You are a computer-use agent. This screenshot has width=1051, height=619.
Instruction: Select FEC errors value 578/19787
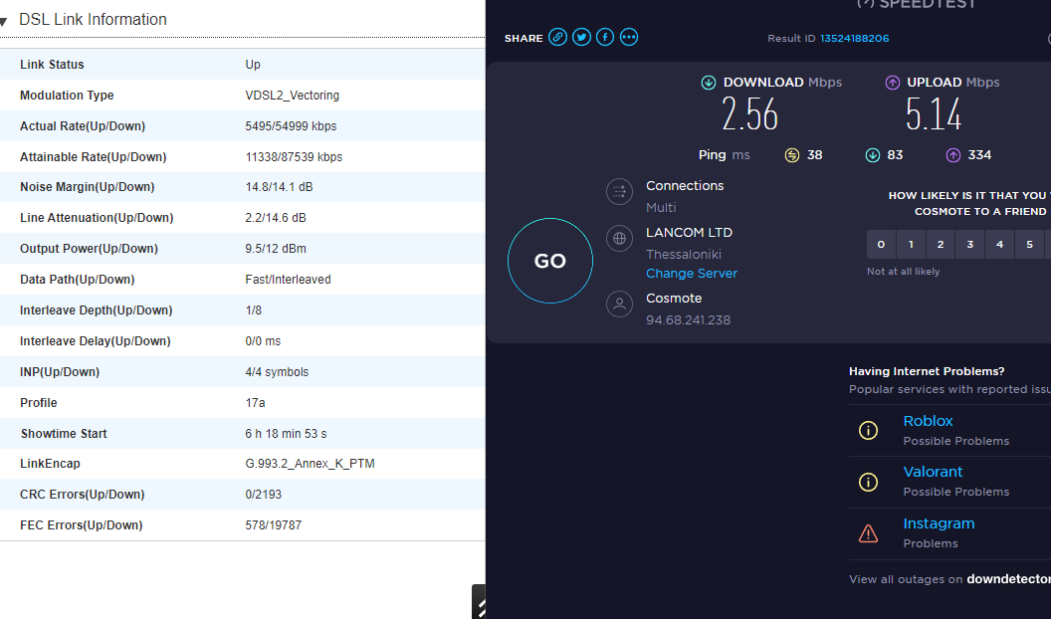pyautogui.click(x=274, y=525)
